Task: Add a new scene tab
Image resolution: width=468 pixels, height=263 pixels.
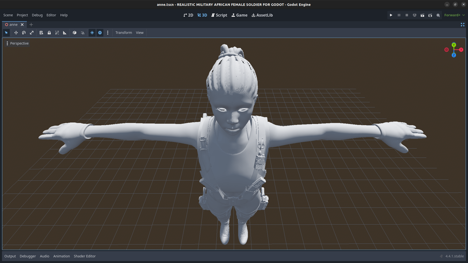Action: (x=31, y=25)
